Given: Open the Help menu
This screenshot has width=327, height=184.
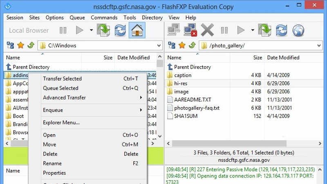Looking at the screenshot, I should (190, 18).
